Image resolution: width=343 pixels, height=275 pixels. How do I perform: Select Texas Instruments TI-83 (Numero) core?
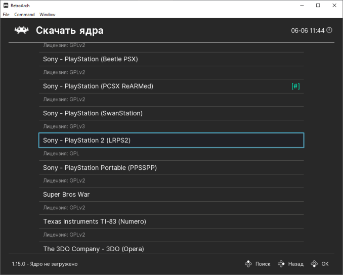[171, 221]
